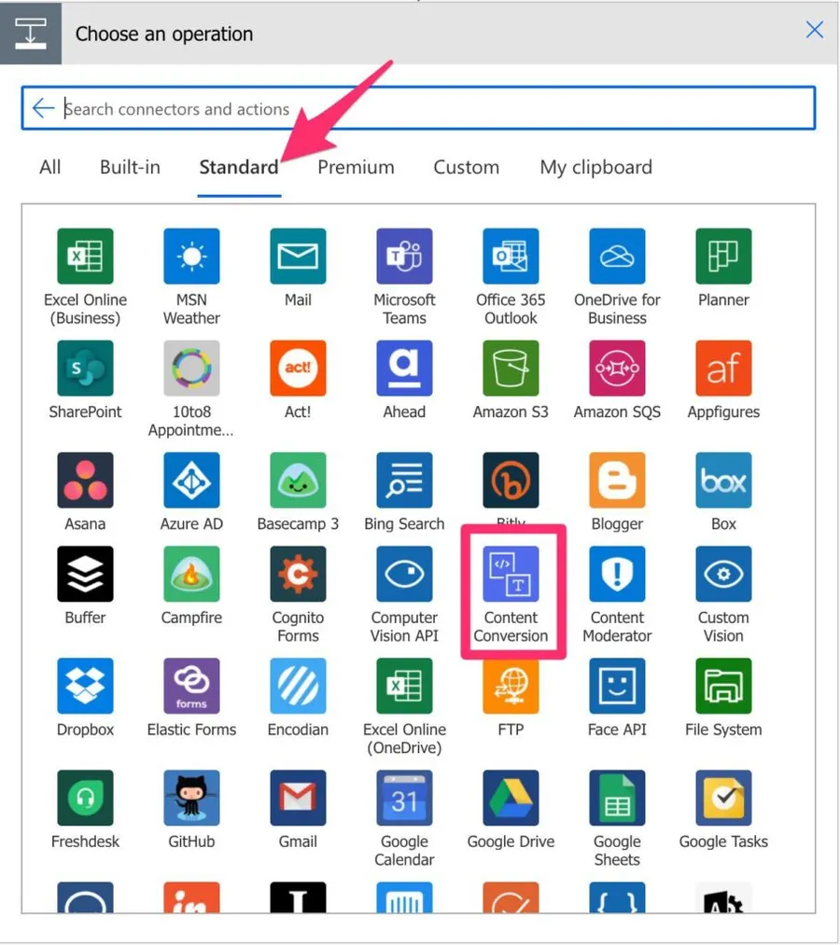
Task: Open the Dropbox connector
Action: 85,687
